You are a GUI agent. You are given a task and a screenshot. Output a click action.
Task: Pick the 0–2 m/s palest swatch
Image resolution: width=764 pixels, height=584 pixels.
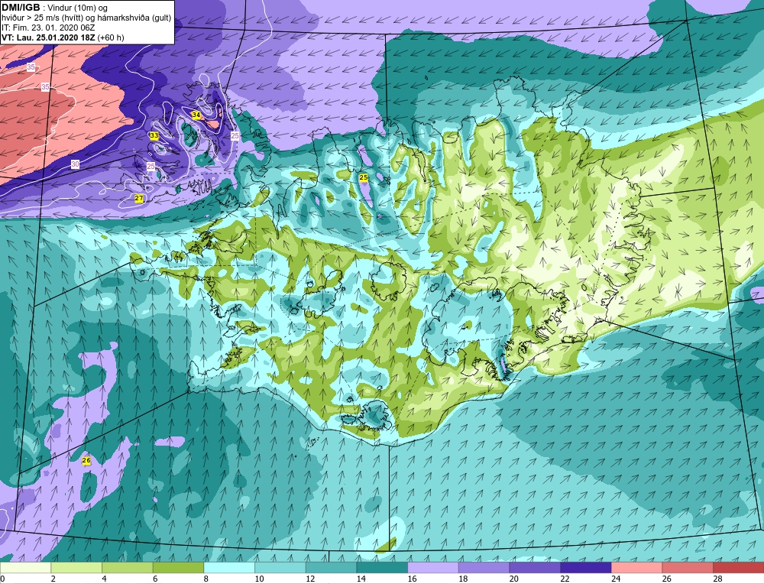[x=25, y=567]
